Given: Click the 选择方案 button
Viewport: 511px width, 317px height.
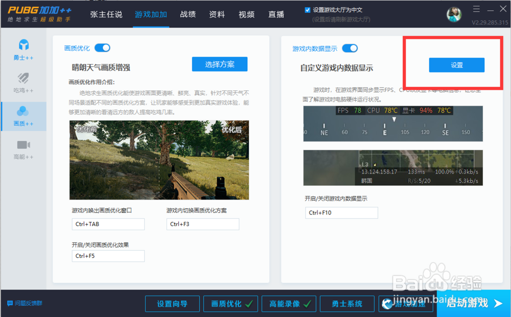Looking at the screenshot, I should pos(220,64).
